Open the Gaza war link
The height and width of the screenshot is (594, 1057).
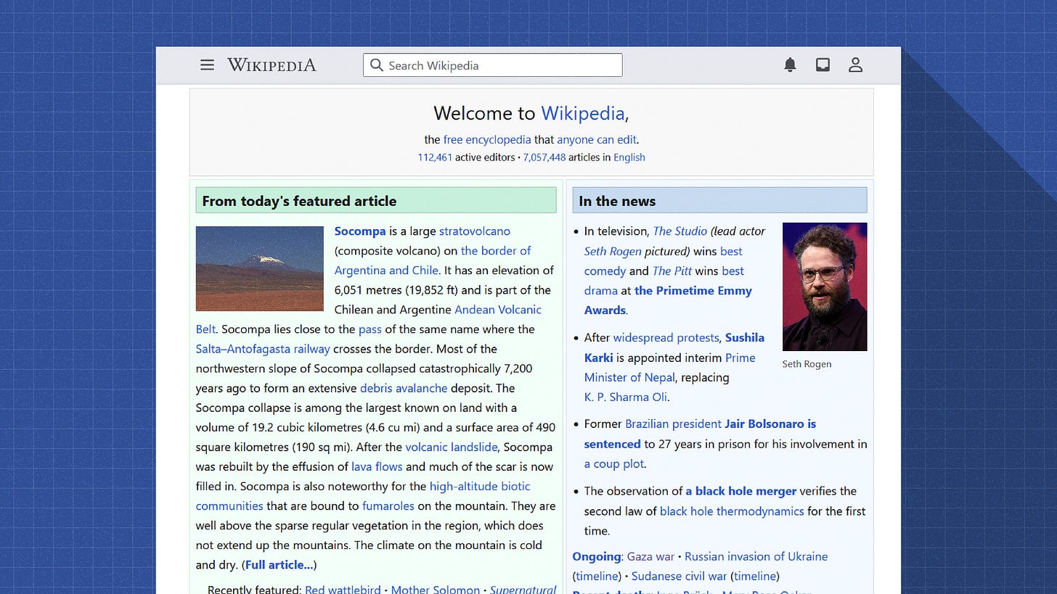(x=650, y=556)
